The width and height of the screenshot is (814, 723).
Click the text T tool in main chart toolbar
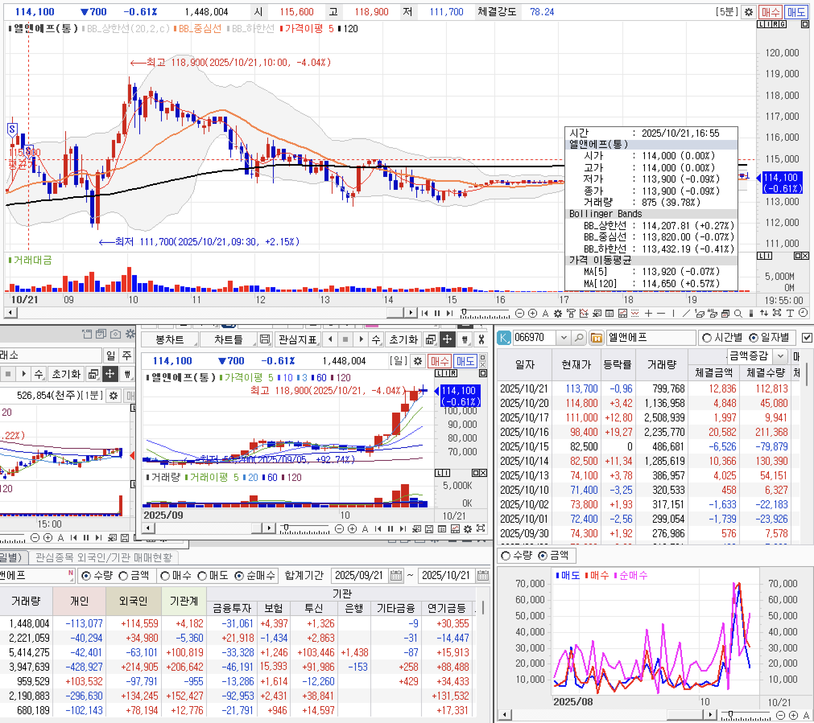tap(790, 313)
